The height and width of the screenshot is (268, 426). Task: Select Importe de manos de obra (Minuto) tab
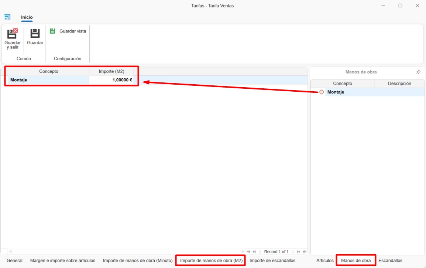click(x=138, y=261)
